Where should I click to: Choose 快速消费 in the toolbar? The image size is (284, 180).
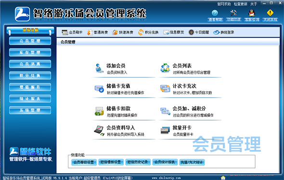click(123, 32)
